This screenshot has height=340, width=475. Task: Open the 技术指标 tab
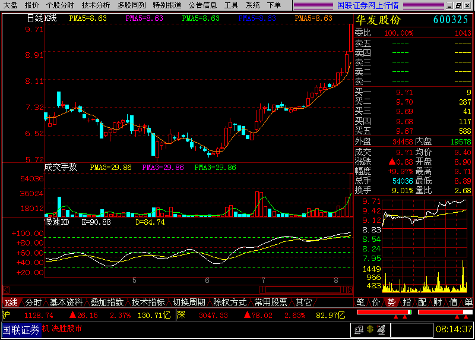(148, 303)
